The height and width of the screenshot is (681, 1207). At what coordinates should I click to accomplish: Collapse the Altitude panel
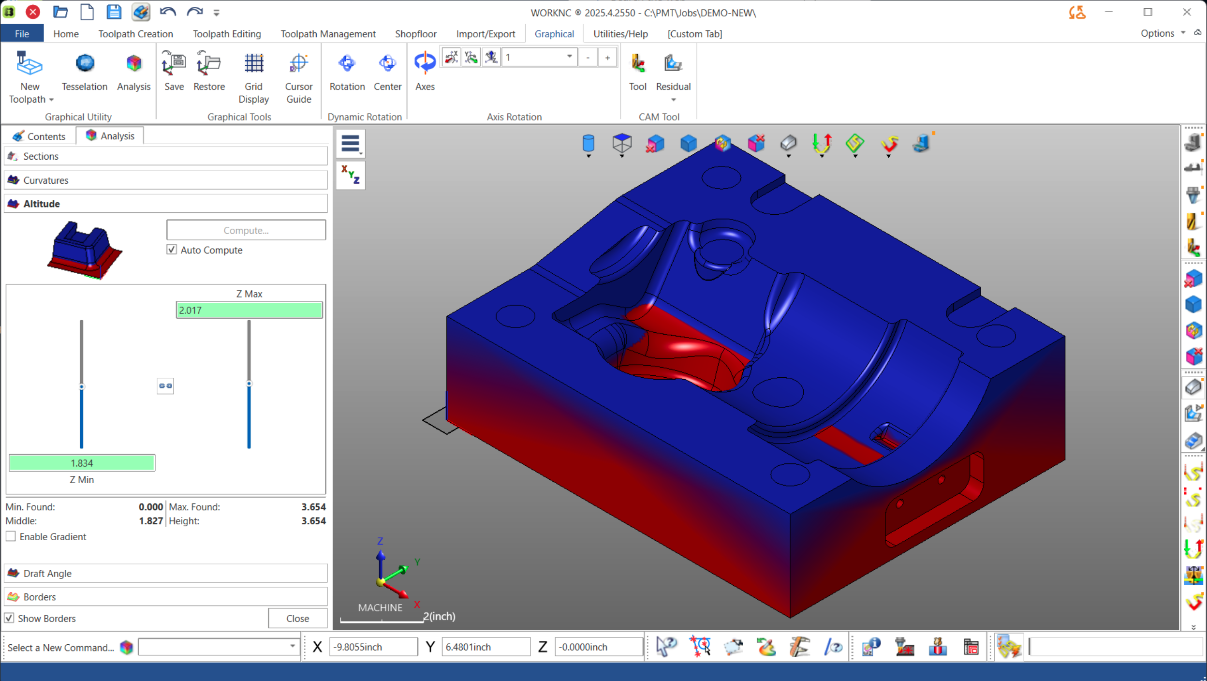[165, 204]
